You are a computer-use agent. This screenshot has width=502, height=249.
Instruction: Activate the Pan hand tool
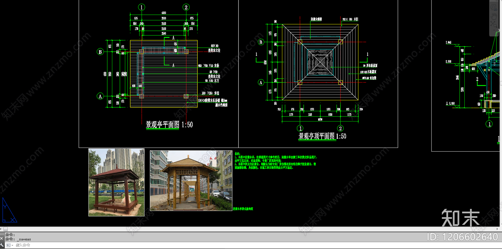click(x=494, y=16)
